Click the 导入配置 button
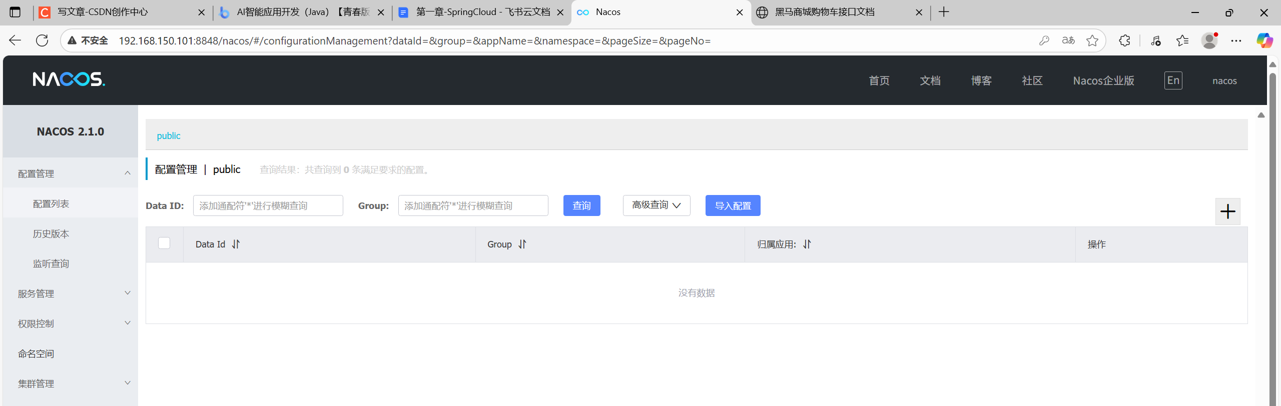This screenshot has height=406, width=1281. coord(733,205)
